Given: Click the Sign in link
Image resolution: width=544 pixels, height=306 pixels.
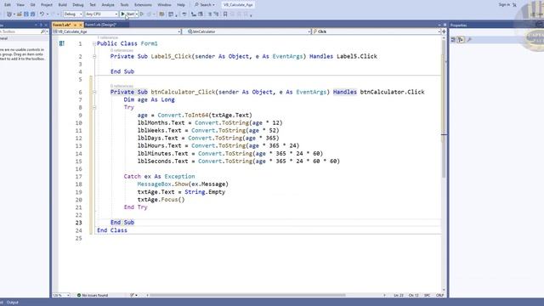Looking at the screenshot, I should 504,5.
